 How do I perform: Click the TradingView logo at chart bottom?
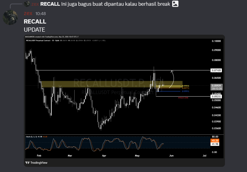pyautogui.click(x=37, y=163)
